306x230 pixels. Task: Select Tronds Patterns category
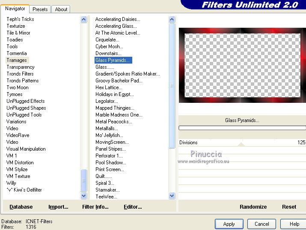(x=23, y=81)
